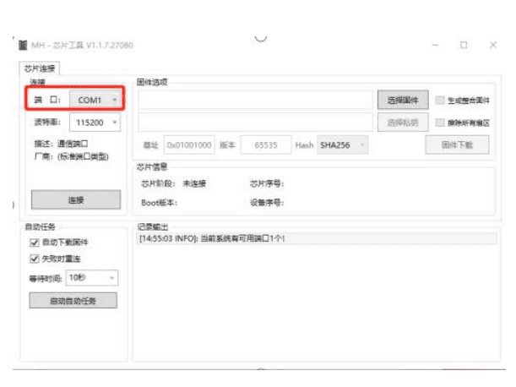The width and height of the screenshot is (516, 387).
Task: Click the MH chip tool app icon
Action: (23, 45)
